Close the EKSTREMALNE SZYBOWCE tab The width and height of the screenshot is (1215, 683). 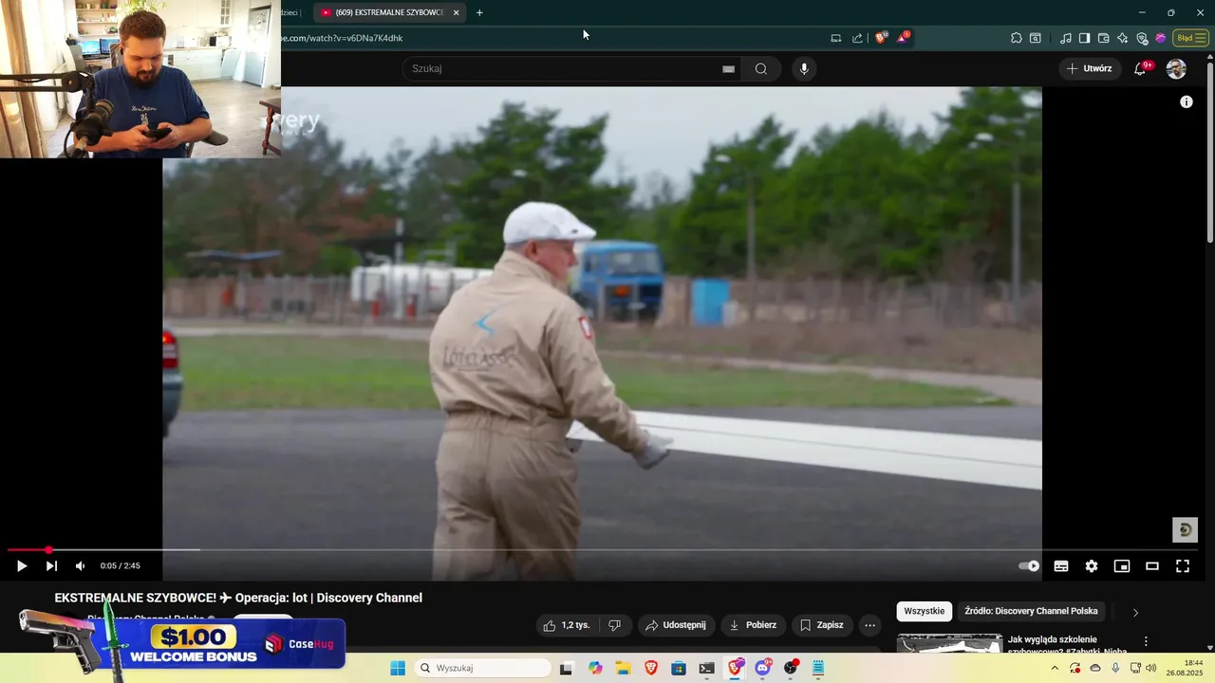[457, 12]
